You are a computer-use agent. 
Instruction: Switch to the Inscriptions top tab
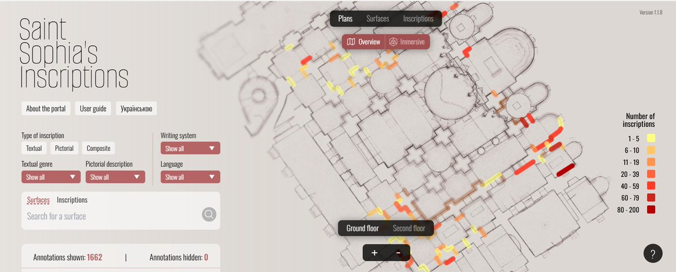[x=419, y=19]
